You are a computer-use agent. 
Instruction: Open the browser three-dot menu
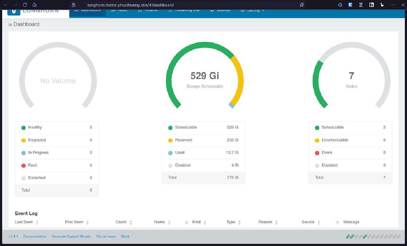coord(392,5)
